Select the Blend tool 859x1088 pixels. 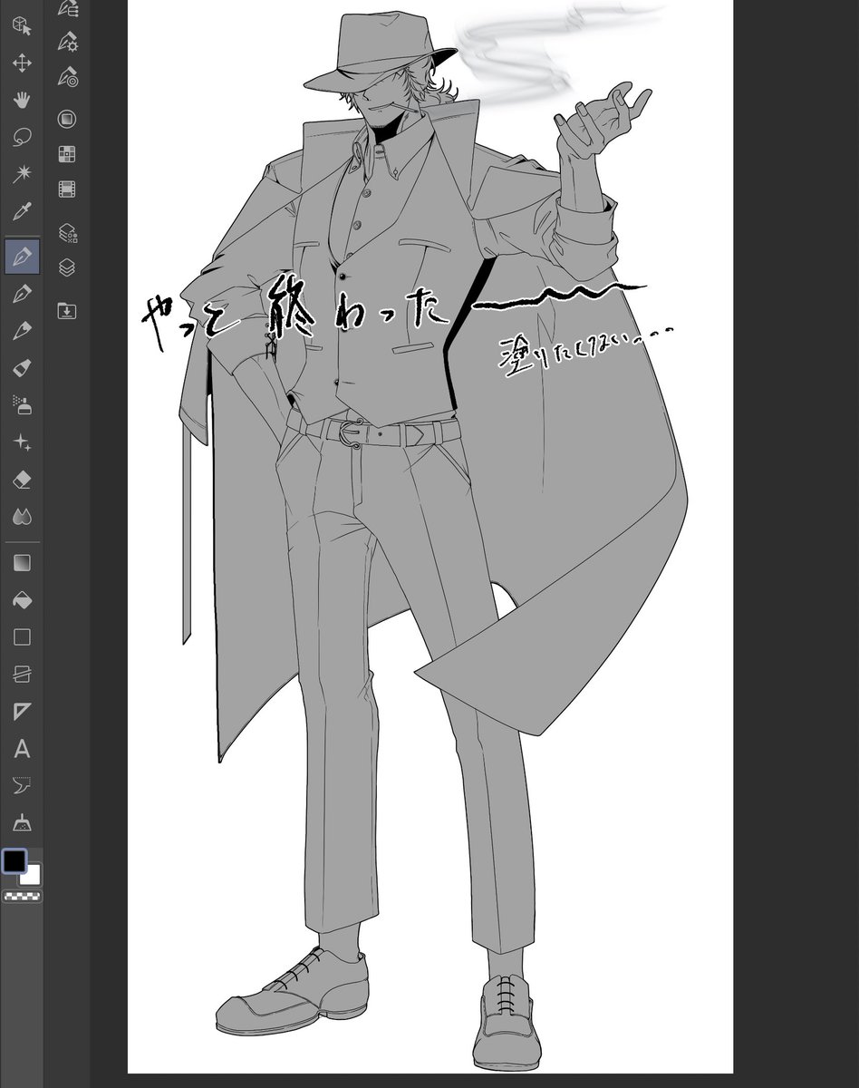22,517
